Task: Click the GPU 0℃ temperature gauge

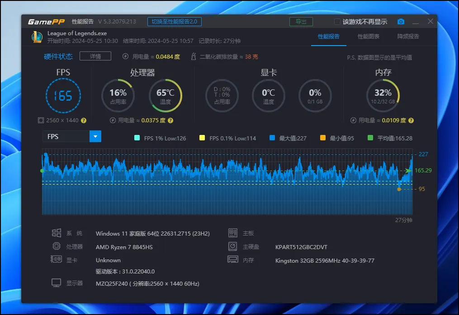Action: [269, 96]
